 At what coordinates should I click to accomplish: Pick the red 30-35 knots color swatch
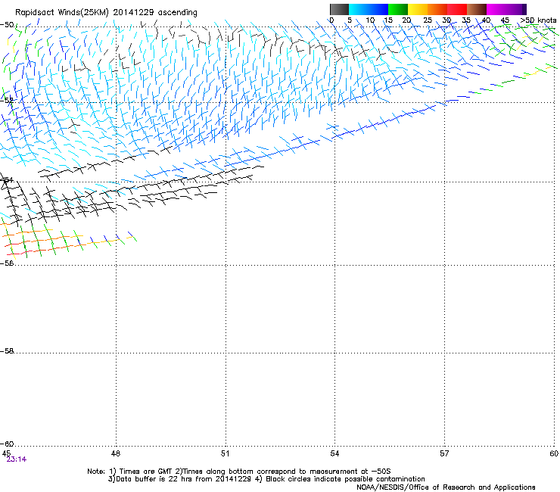pyautogui.click(x=457, y=9)
